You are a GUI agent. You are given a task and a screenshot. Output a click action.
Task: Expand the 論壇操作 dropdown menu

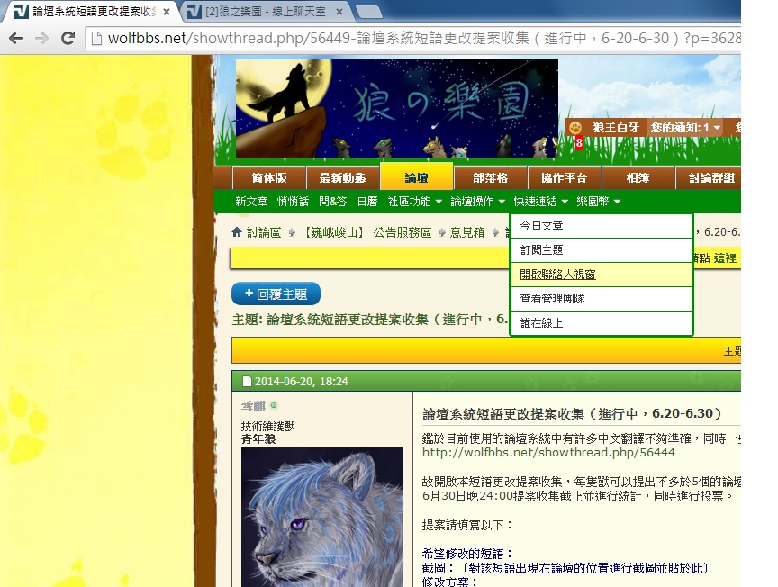478,202
